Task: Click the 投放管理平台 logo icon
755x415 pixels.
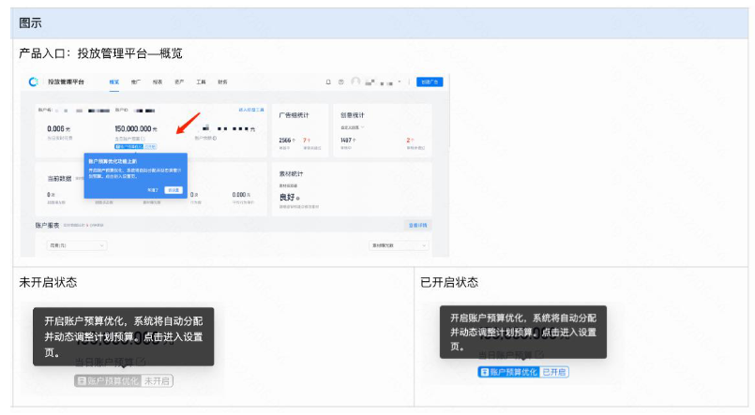Action: coord(34,82)
